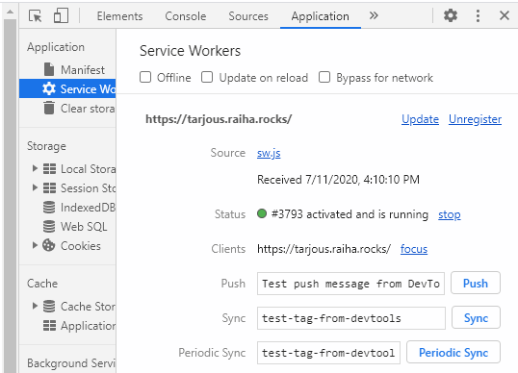The width and height of the screenshot is (518, 373).
Task: Click the Clear storage trash icon
Action: coord(49,108)
